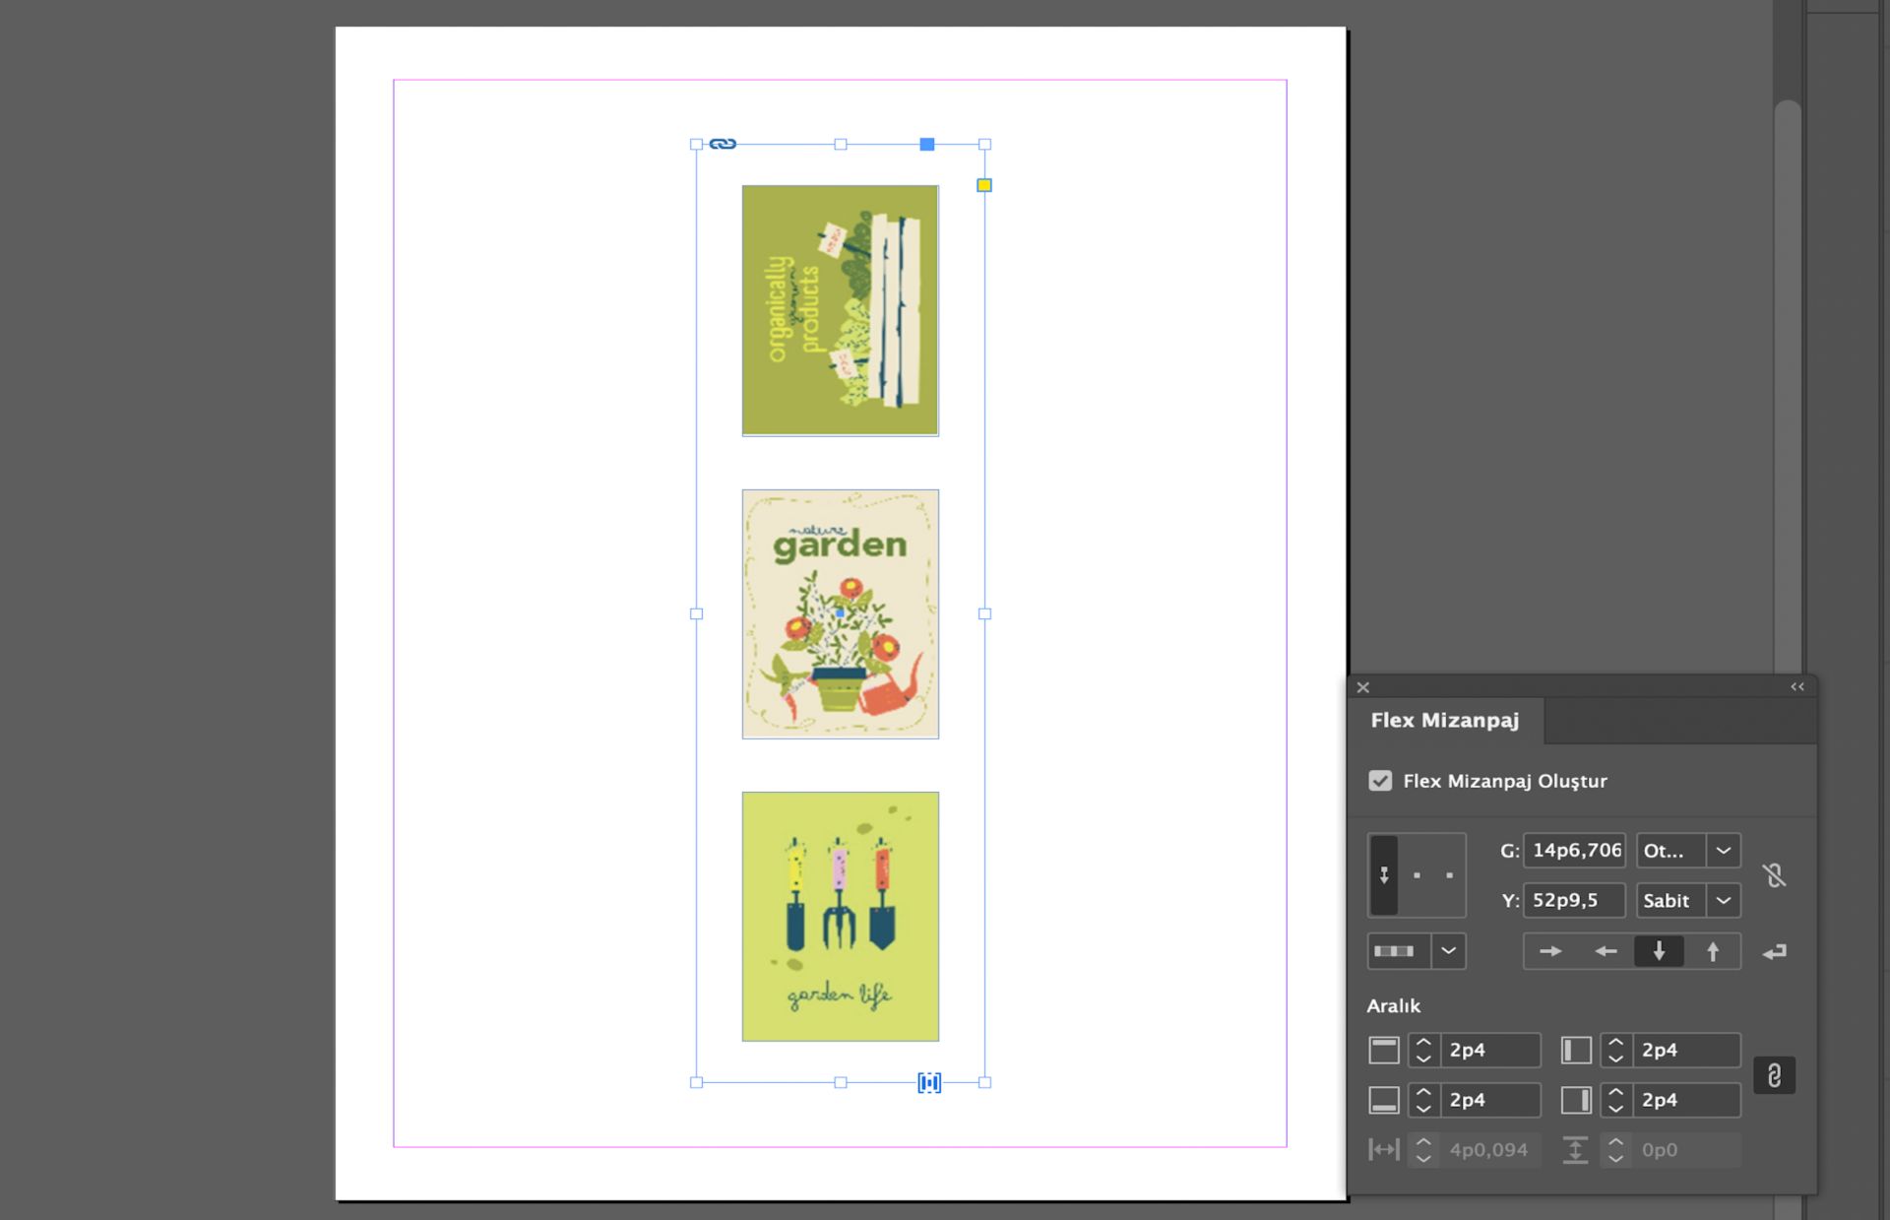1890x1220 pixels.
Task: Expand the item distribution dropdown
Action: [x=1448, y=951]
